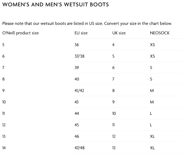Select the 37/38 EU size cell

(x=79, y=56)
